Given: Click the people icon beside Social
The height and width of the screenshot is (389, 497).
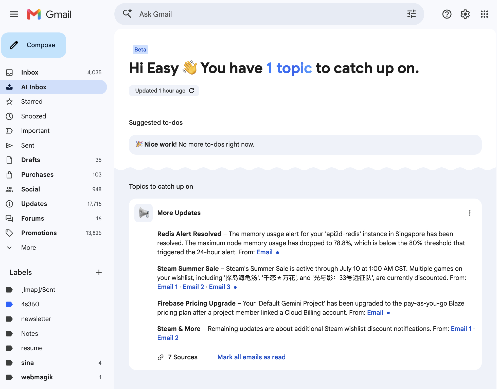Looking at the screenshot, I should (9, 189).
